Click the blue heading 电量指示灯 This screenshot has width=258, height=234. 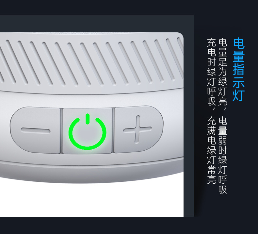point(239,69)
